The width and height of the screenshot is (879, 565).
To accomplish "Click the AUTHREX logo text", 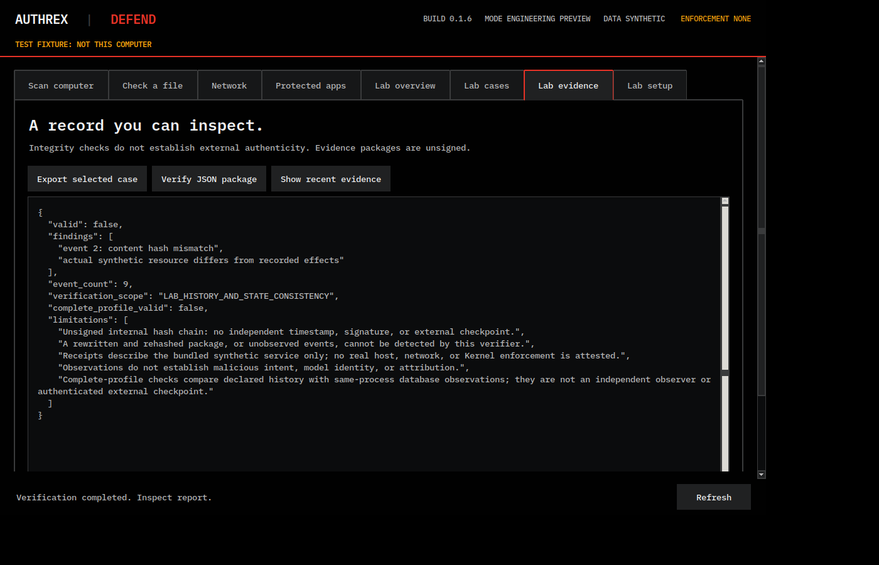I will tap(41, 19).
